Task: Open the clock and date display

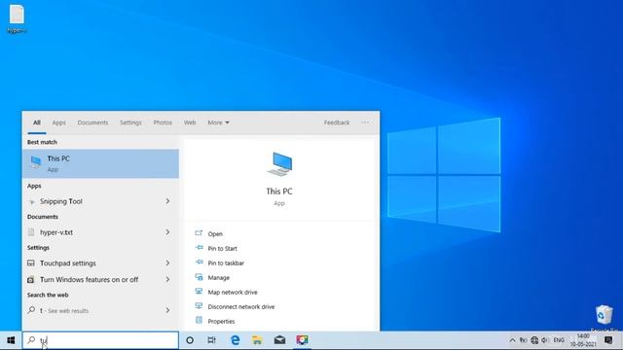Action: coord(583,340)
